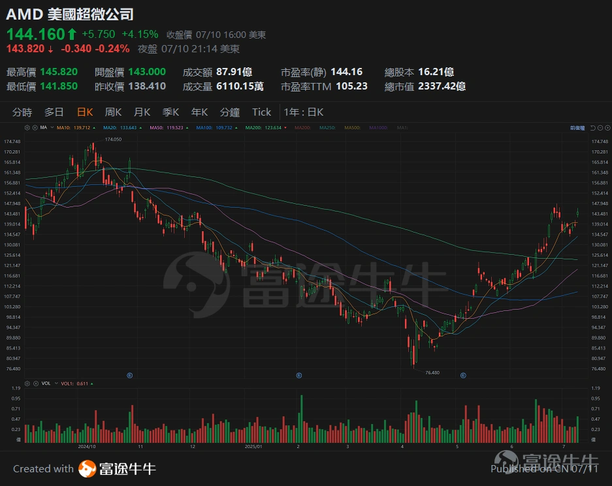Screen dimensions: 612x486
Task: Open the 前復權 price adjustment dropdown
Action: [577, 128]
